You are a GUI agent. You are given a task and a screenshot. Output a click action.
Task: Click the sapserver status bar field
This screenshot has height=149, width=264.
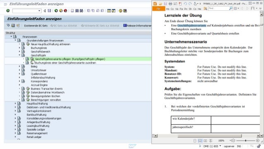pyautogui.click(x=229, y=146)
